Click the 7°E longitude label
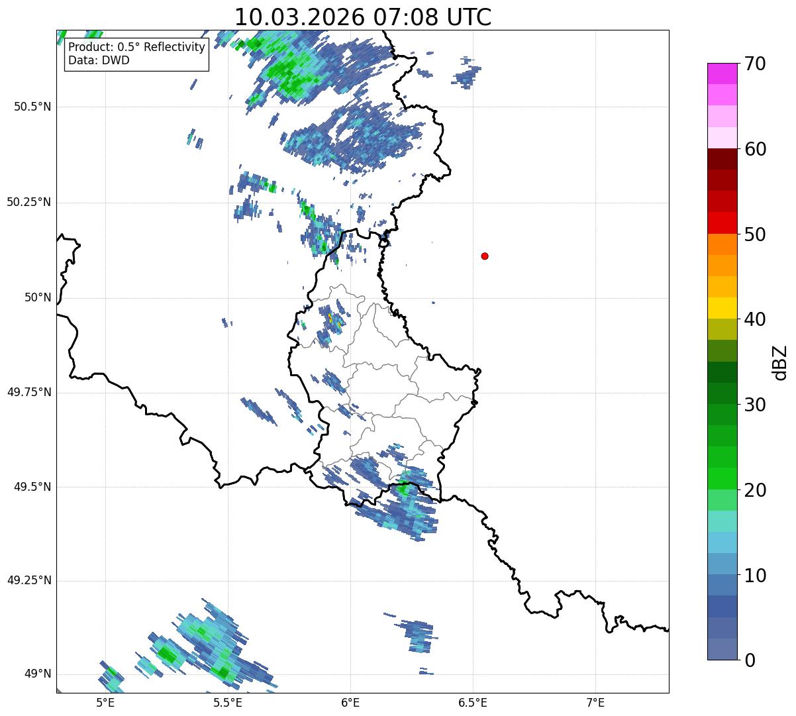The height and width of the screenshot is (716, 796). 595,703
